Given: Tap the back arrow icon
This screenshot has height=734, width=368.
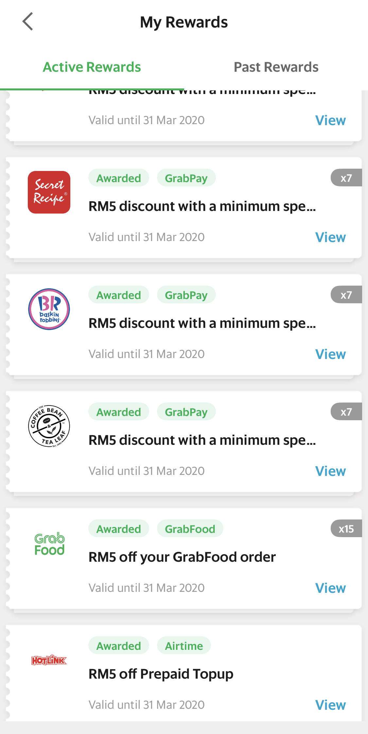Looking at the screenshot, I should (28, 22).
